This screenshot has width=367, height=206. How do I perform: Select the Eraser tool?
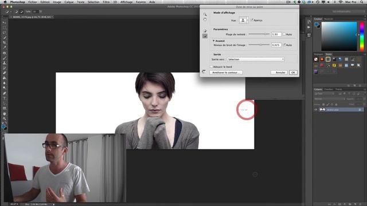tap(4, 73)
